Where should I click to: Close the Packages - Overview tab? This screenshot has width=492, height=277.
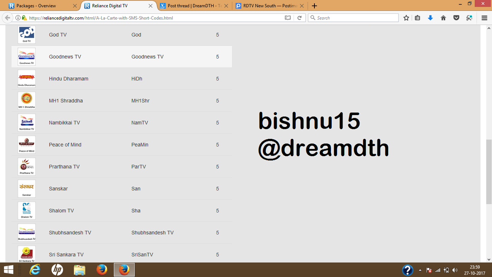(75, 6)
